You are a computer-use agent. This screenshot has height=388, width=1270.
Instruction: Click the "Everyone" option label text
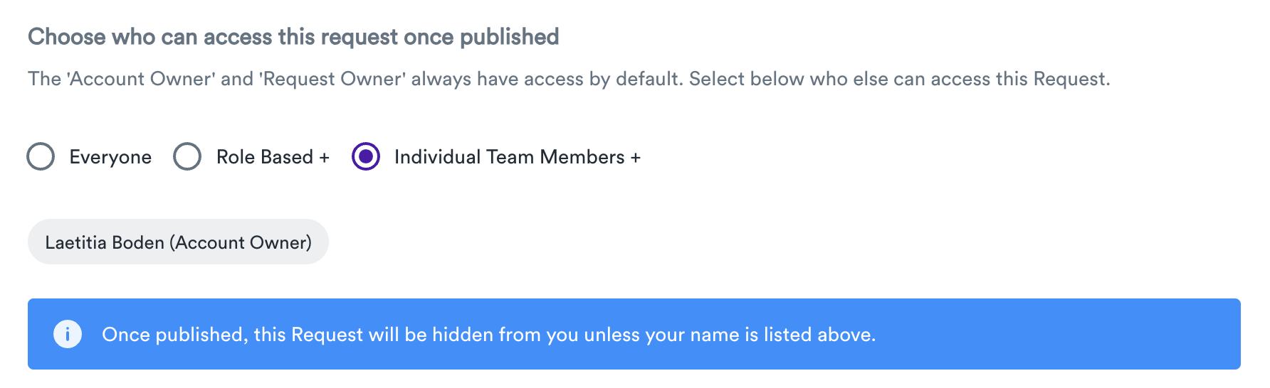[110, 157]
